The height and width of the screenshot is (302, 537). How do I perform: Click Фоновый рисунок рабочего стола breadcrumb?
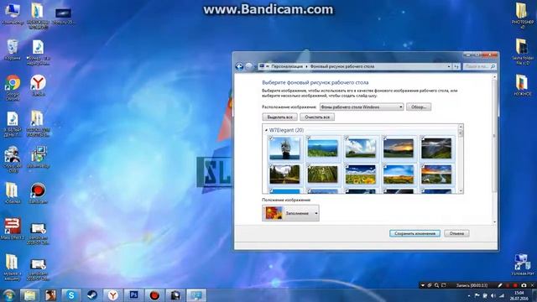coord(342,66)
